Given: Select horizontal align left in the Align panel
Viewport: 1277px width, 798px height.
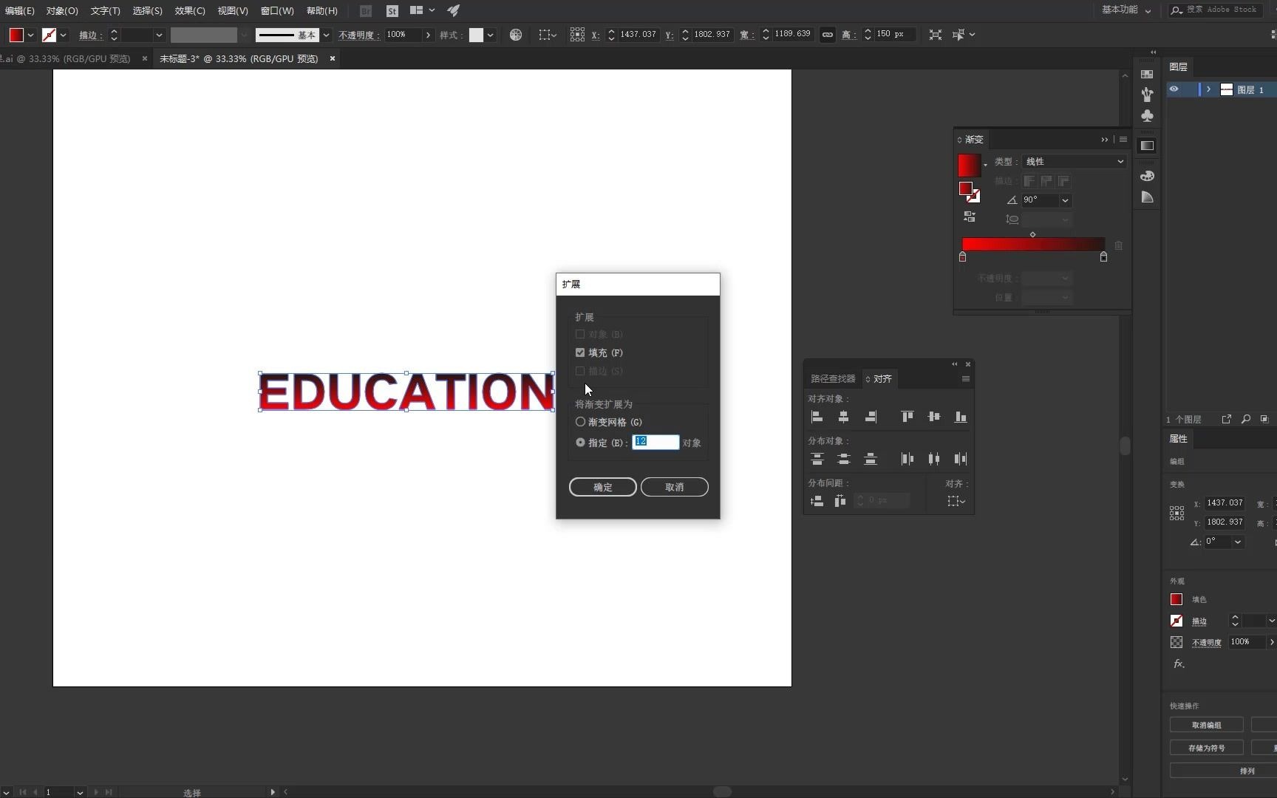Looking at the screenshot, I should coord(817,417).
